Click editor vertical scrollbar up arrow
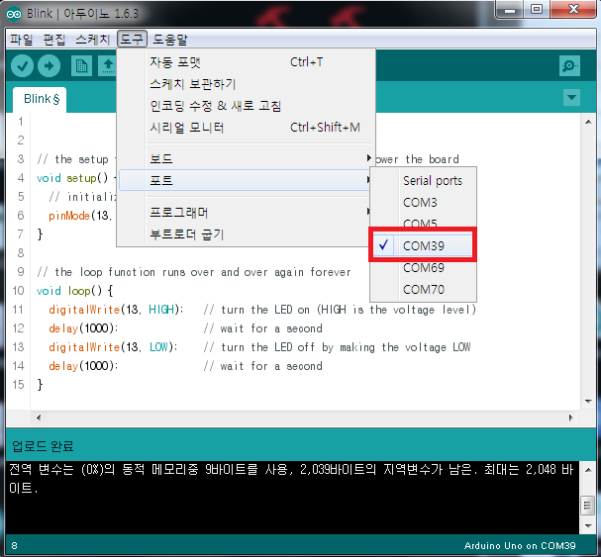 (588, 122)
